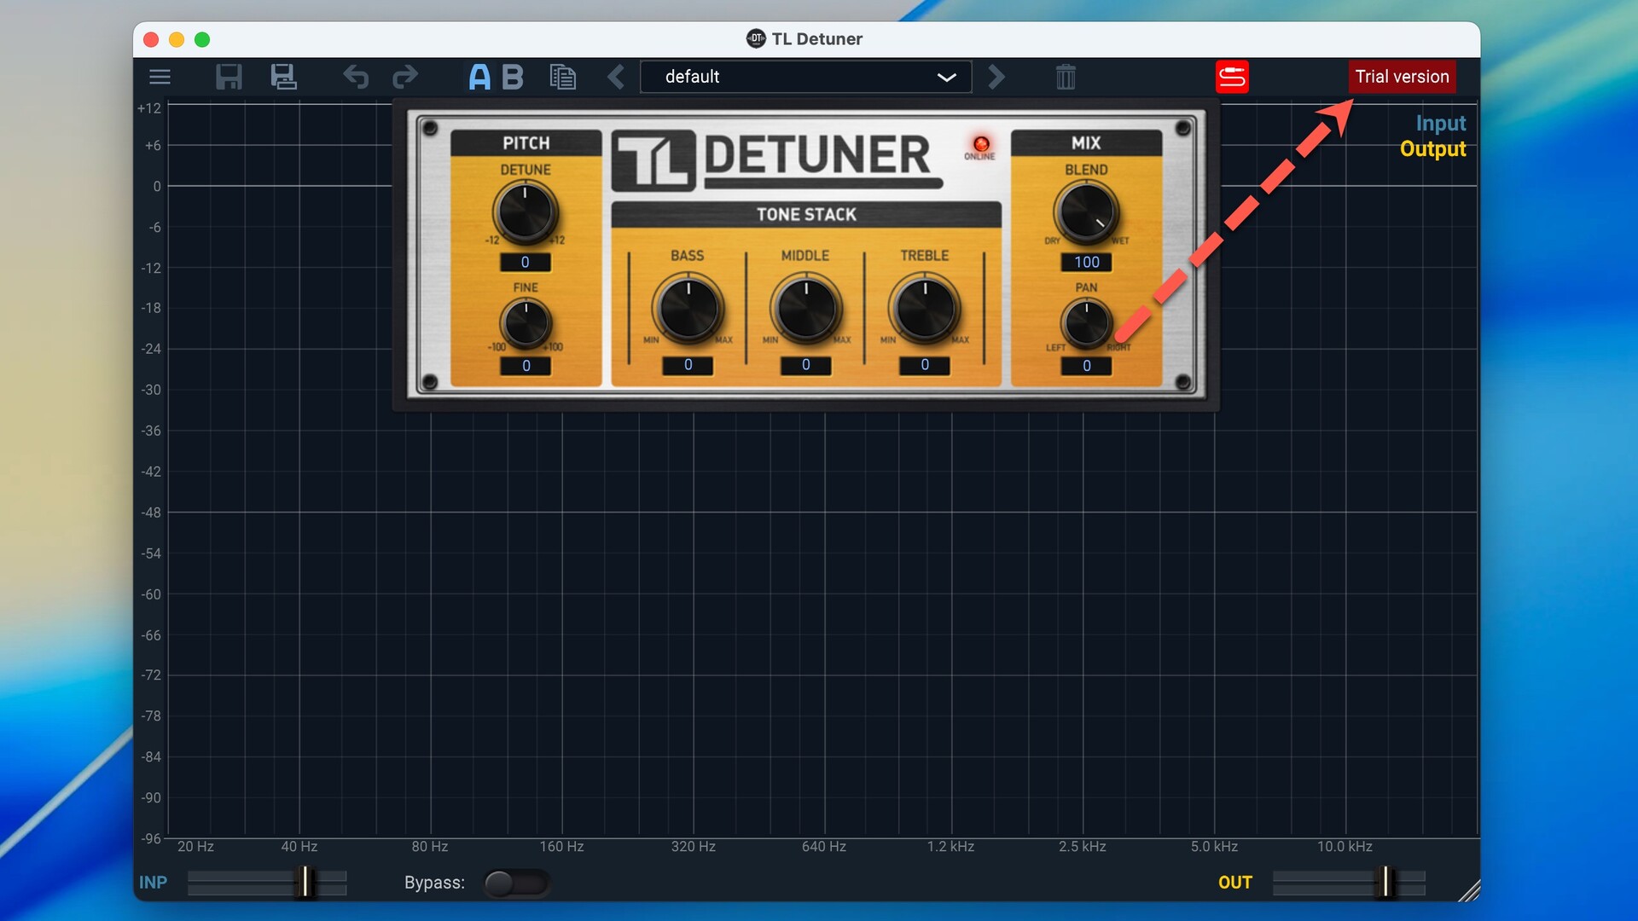Click the FINE knob
Viewport: 1638px width, 921px height.
tap(526, 323)
